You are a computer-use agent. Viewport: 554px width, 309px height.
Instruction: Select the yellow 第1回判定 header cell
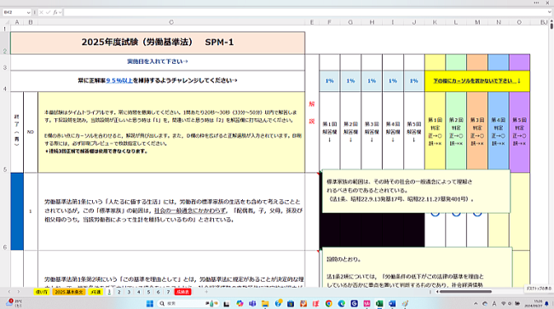[435, 132]
